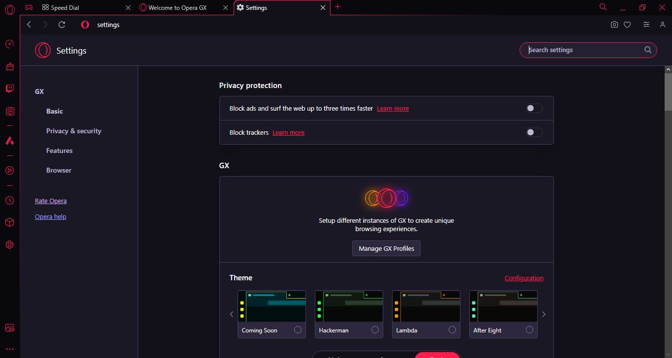Open bookmarks heart icon

(x=627, y=25)
